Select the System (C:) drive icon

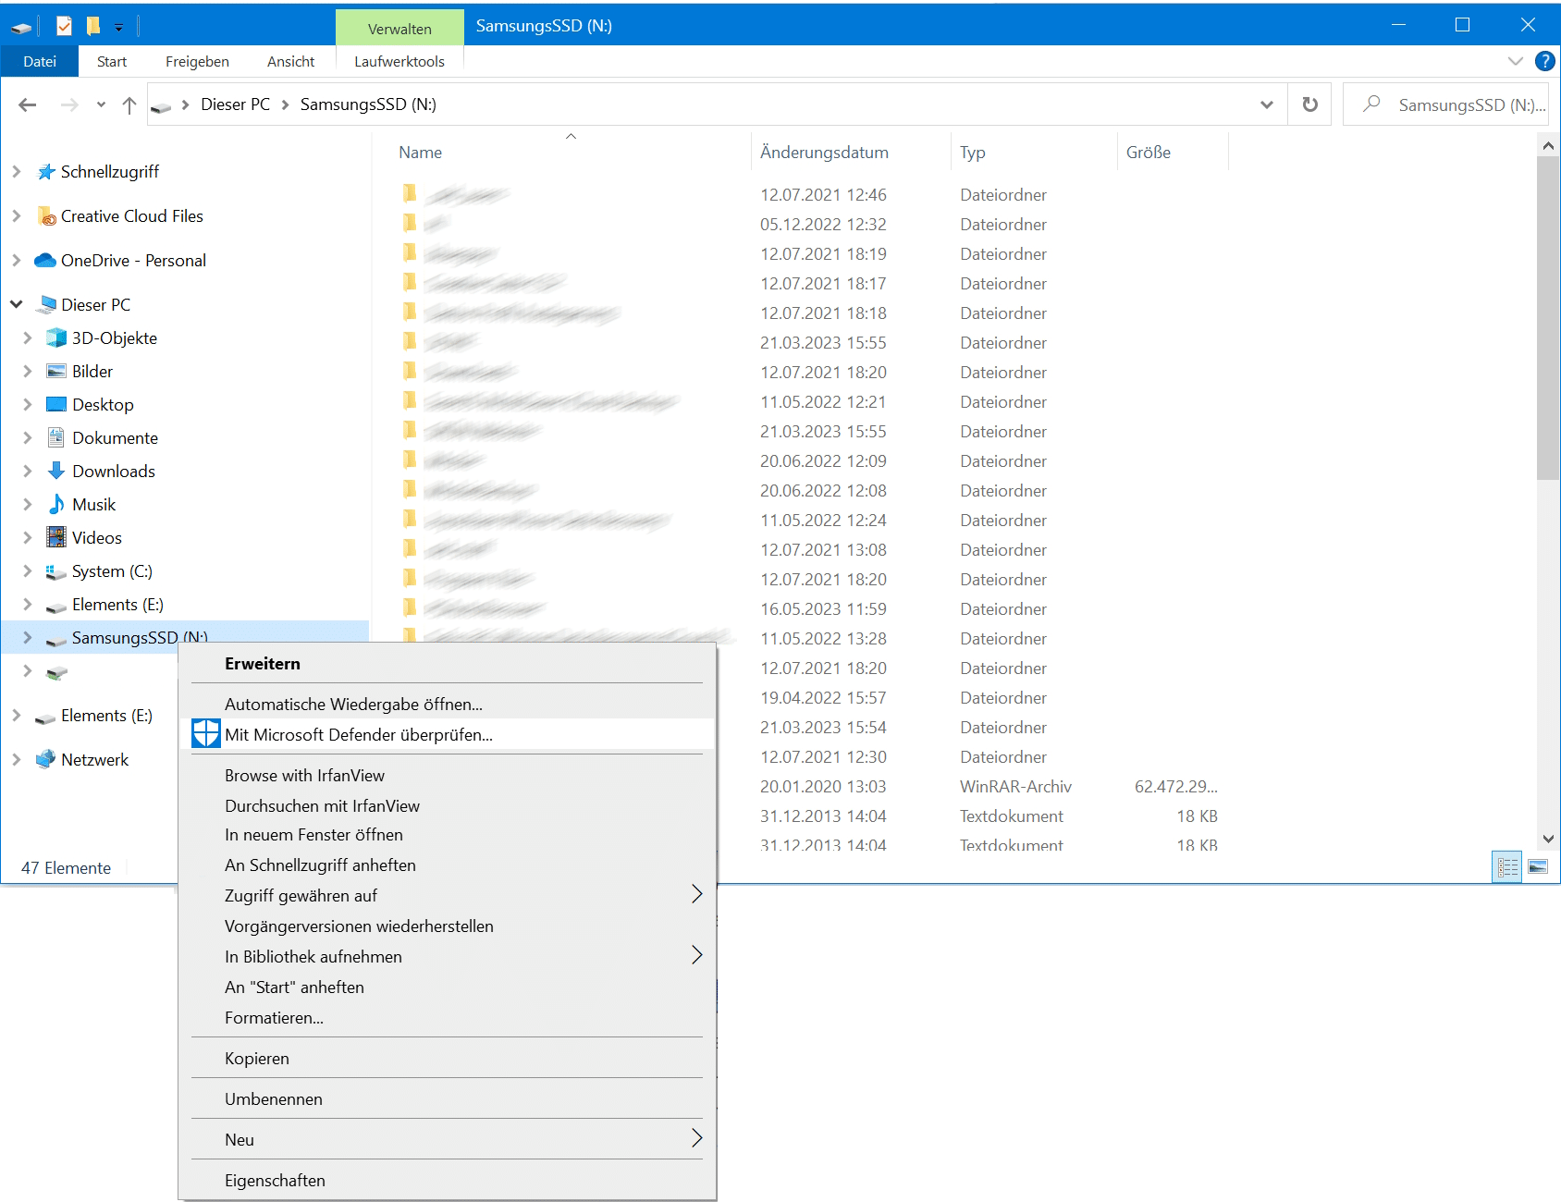coord(56,571)
